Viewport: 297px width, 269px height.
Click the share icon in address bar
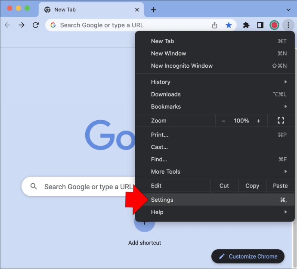214,25
